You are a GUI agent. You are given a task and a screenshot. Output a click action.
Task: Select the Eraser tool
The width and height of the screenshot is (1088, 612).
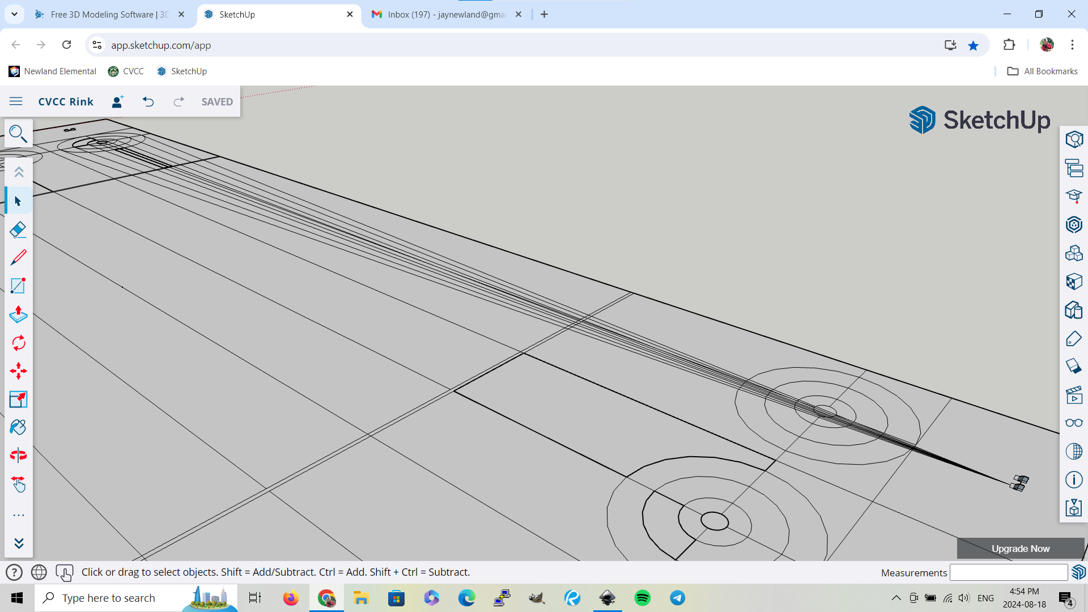[x=18, y=229]
